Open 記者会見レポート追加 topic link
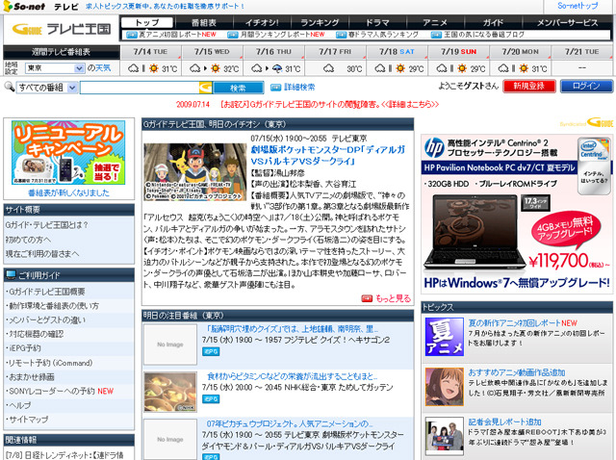The width and height of the screenshot is (616, 460). click(504, 422)
